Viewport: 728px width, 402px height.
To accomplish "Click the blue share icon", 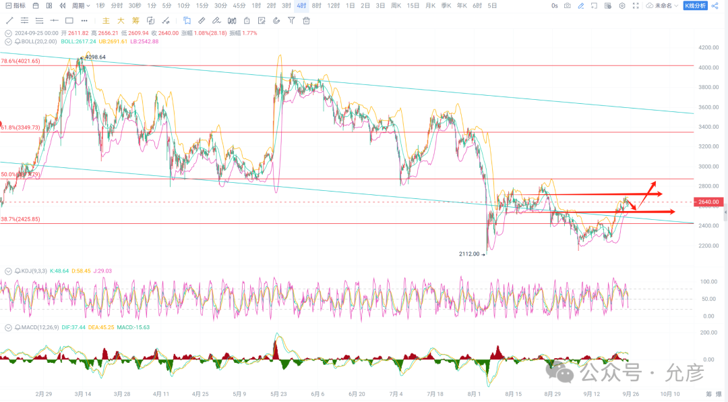I will pos(715,5).
